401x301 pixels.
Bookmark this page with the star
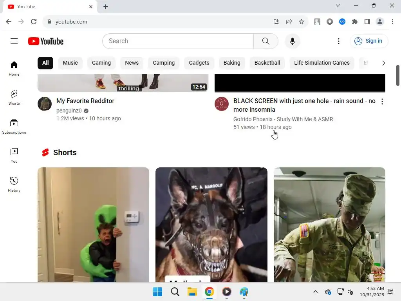pyautogui.click(x=302, y=22)
